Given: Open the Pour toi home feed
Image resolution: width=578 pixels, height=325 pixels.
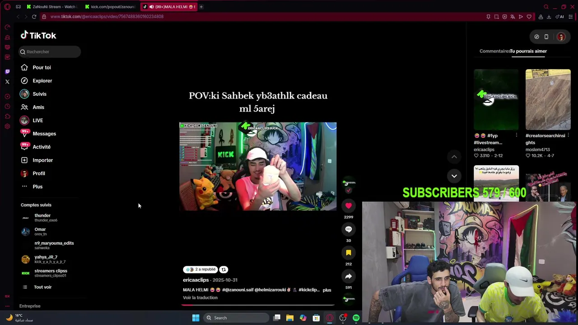Looking at the screenshot, I should pos(36,67).
